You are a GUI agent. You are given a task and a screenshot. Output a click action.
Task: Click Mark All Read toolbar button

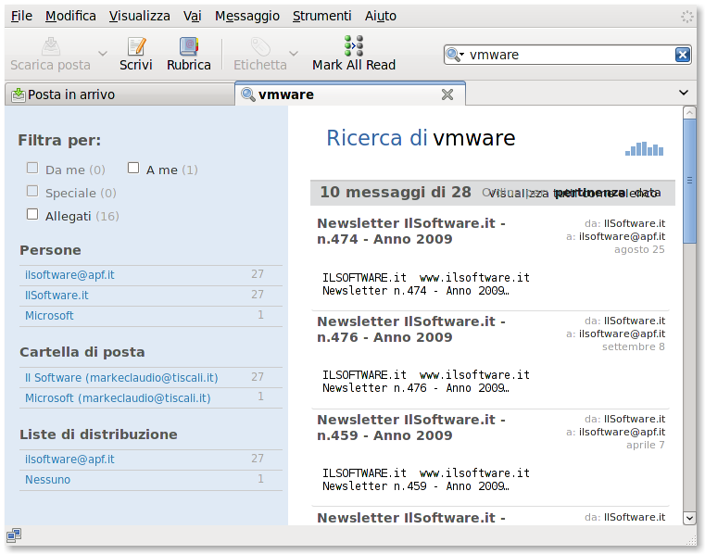(354, 54)
